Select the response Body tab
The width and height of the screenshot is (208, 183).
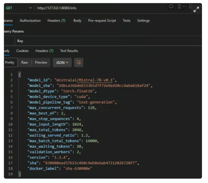pos(7,51)
